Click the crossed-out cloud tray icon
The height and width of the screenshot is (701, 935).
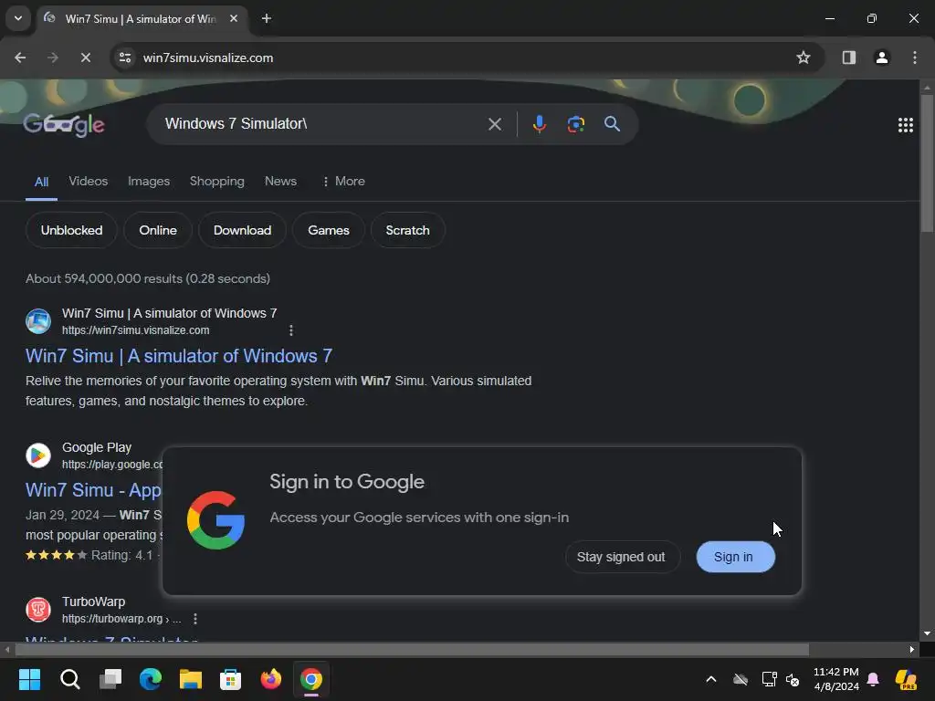pos(741,679)
